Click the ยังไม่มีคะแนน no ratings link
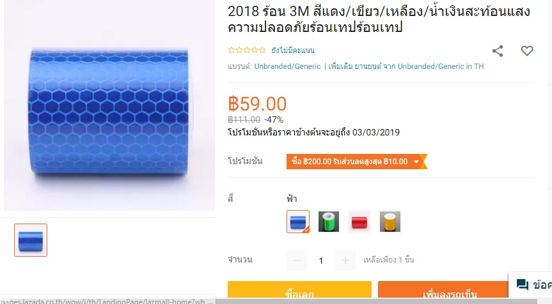 point(292,50)
